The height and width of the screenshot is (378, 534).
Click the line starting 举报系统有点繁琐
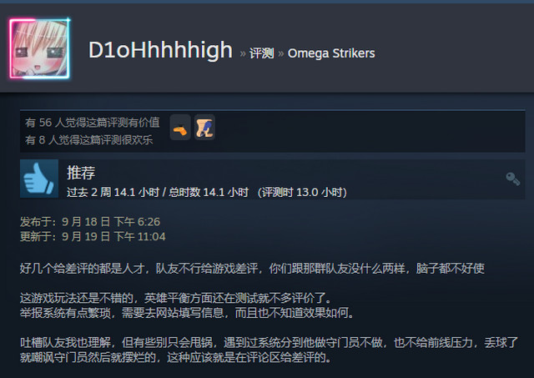(187, 313)
